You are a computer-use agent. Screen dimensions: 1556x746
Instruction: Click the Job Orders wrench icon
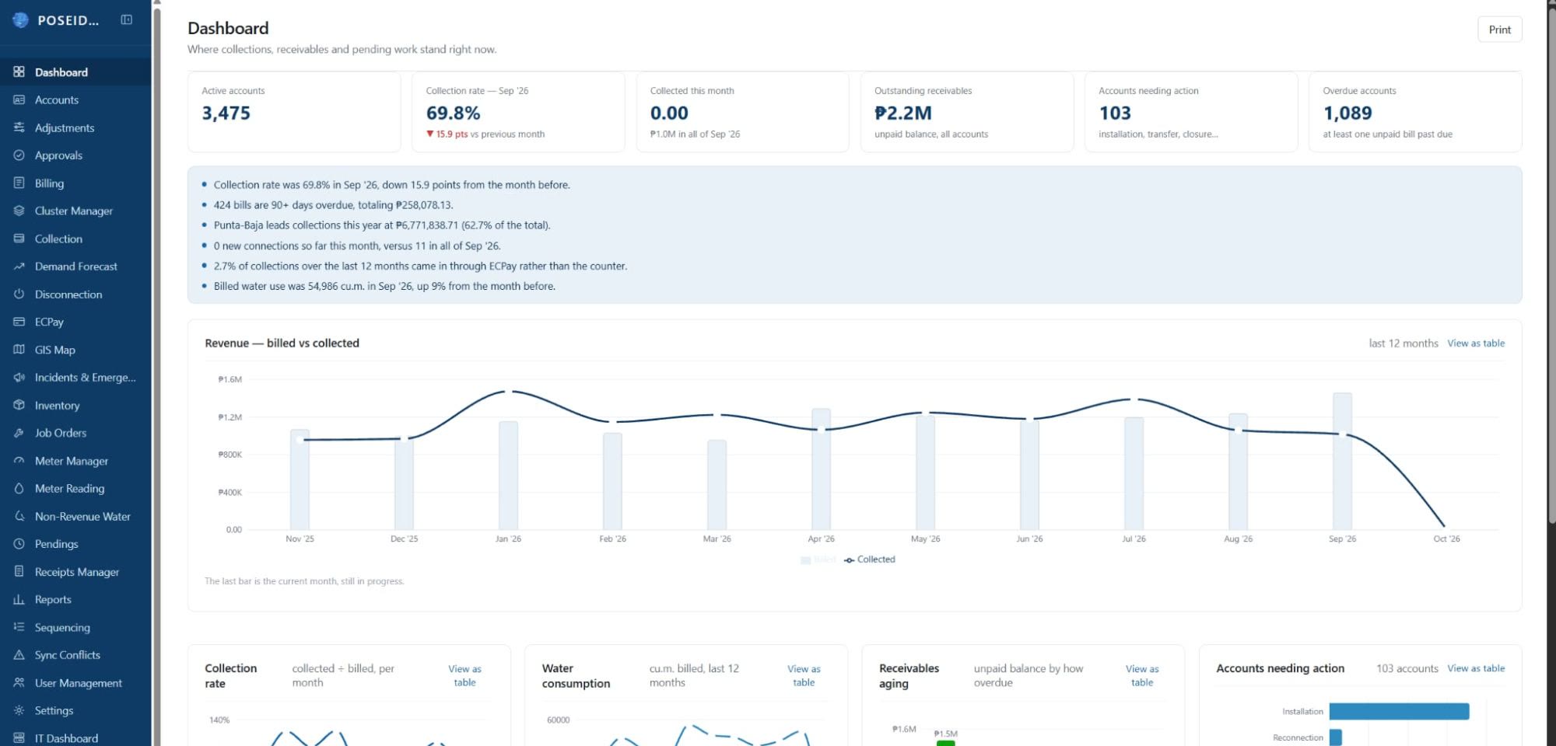[x=19, y=433]
